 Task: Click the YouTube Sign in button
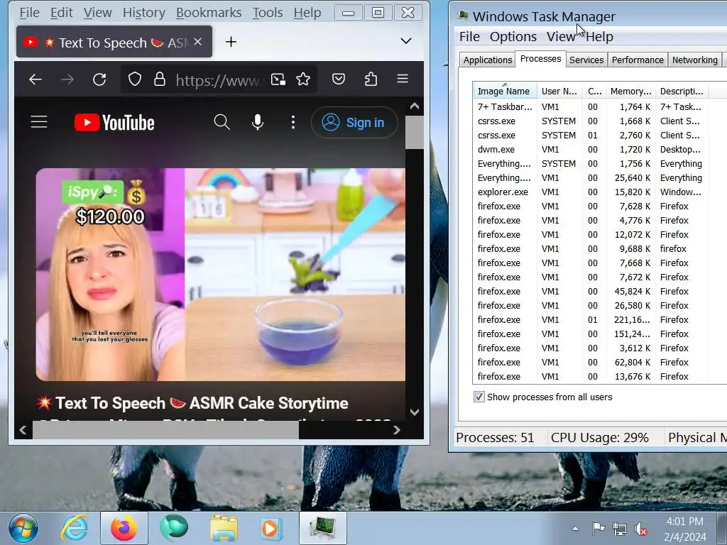[354, 122]
